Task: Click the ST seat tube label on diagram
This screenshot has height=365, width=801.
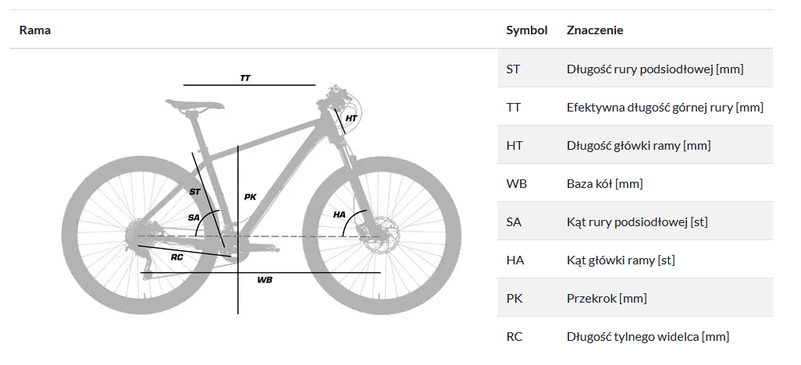Action: pyautogui.click(x=194, y=191)
